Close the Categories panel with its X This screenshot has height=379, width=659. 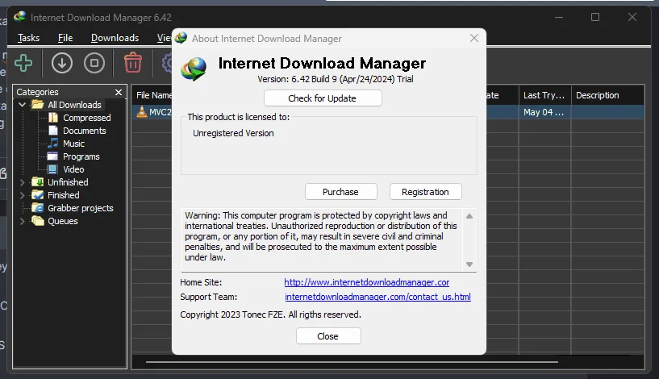tap(119, 92)
